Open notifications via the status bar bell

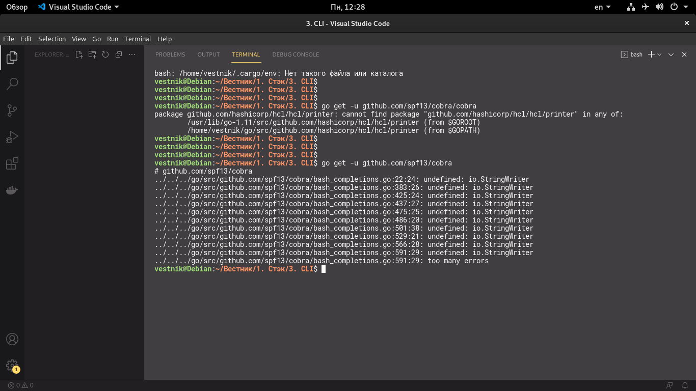(685, 385)
